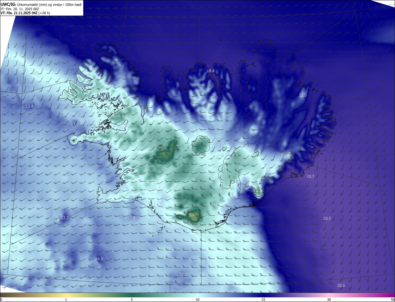Click the 18.4 value on the north coast

(x=210, y=71)
